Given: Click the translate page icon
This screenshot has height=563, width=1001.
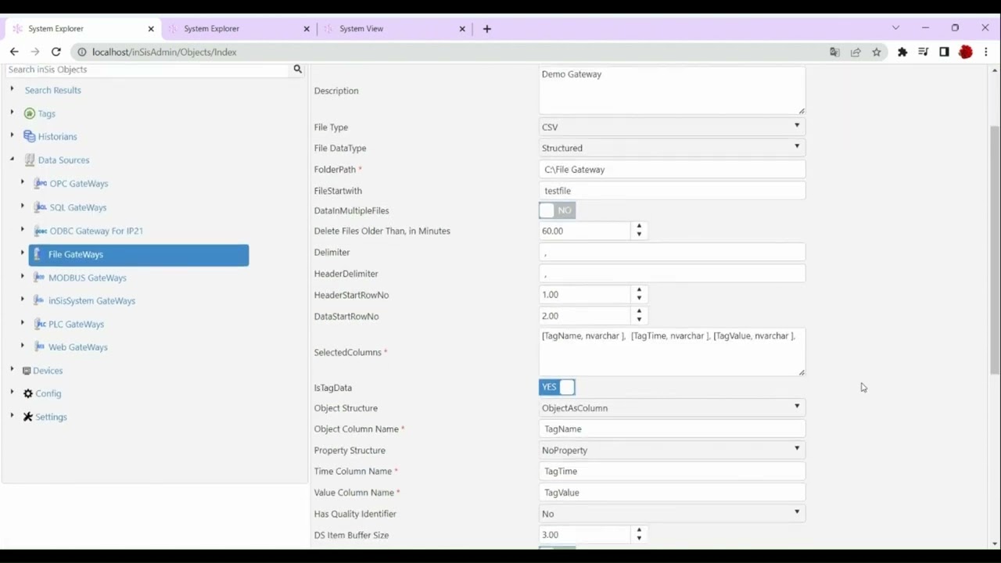Looking at the screenshot, I should (834, 52).
